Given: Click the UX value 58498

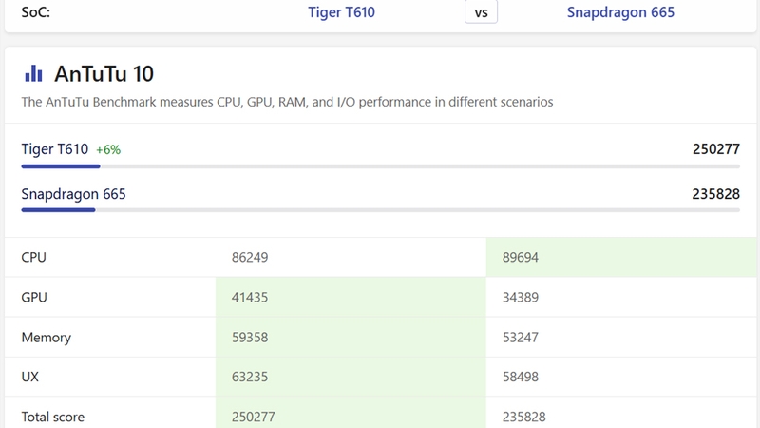Looking at the screenshot, I should coord(520,377).
